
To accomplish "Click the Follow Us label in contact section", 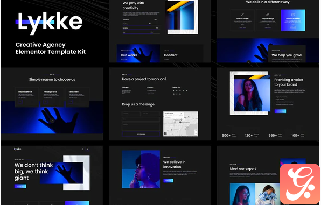I will (x=176, y=87).
